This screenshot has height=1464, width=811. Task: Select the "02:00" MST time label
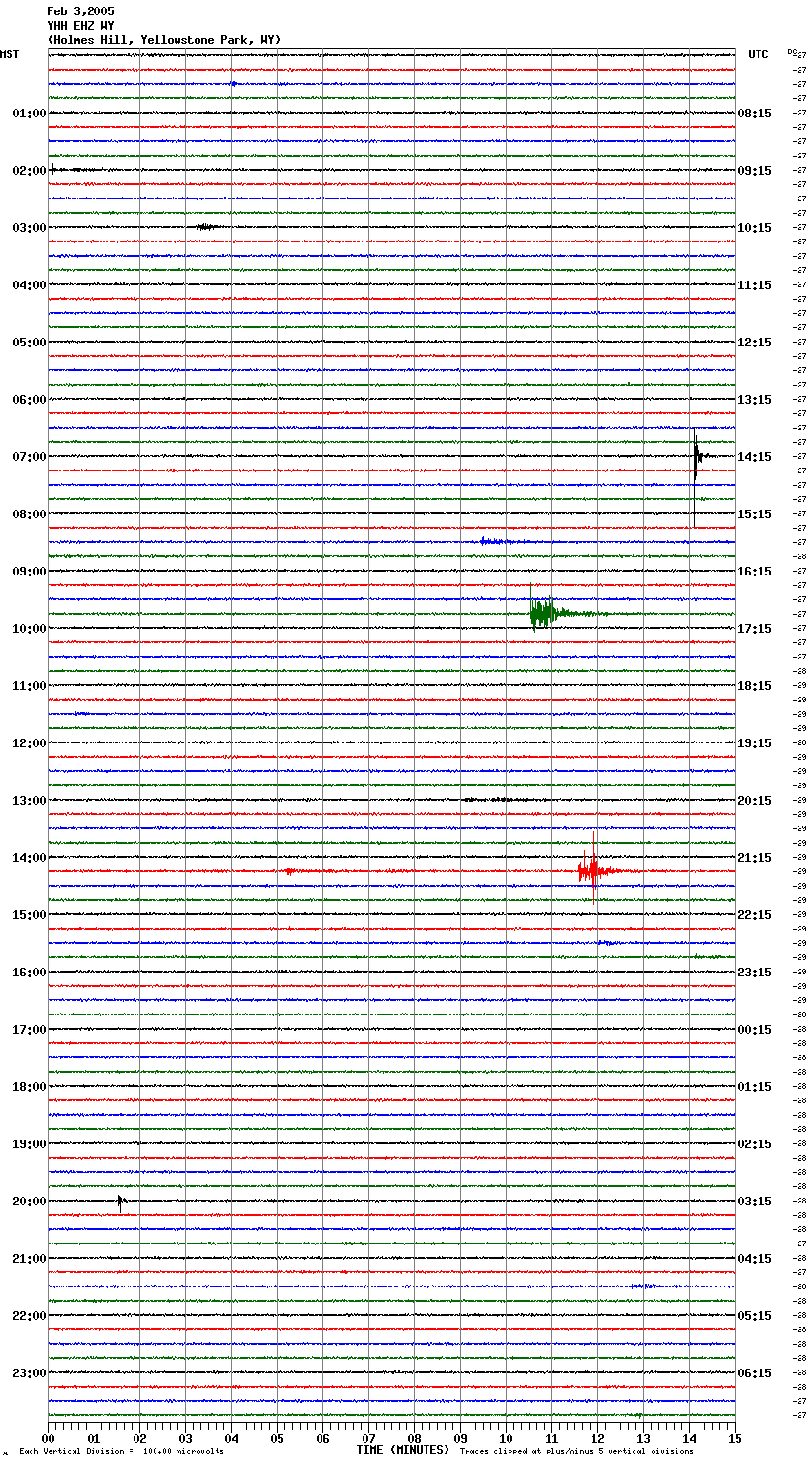point(29,171)
